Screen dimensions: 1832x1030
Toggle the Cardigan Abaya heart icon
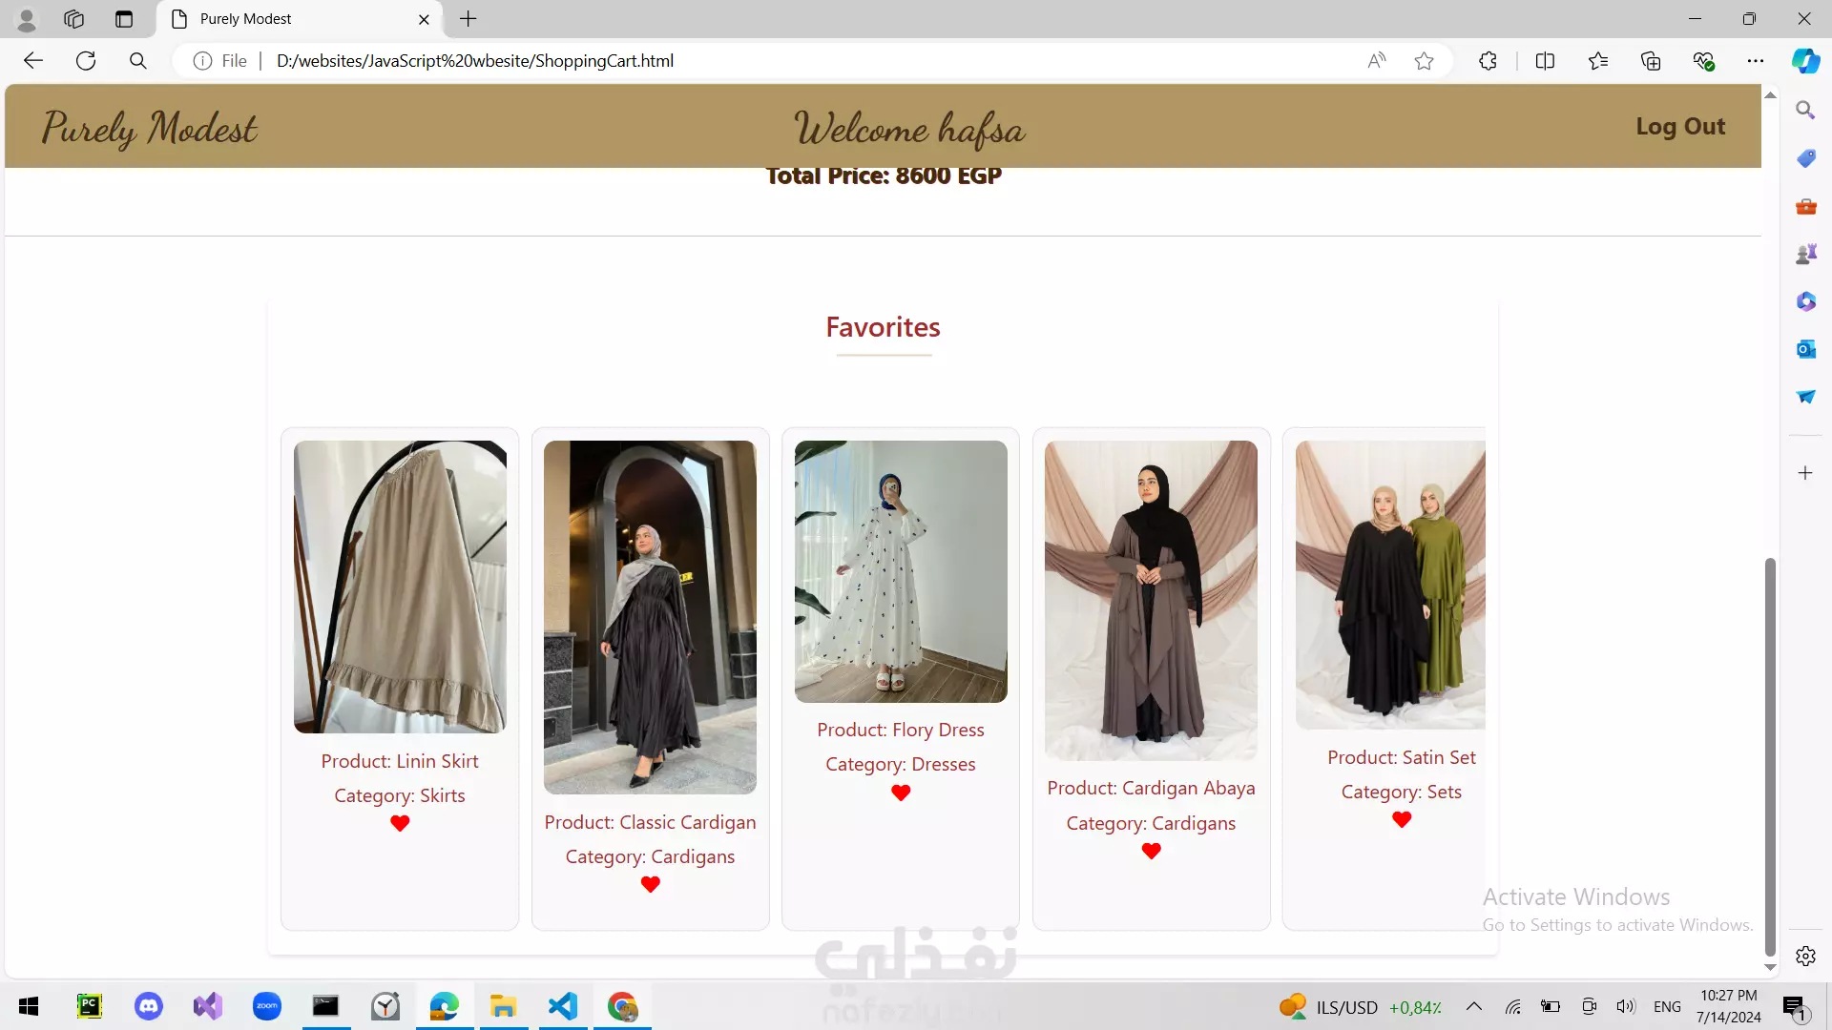click(1152, 851)
